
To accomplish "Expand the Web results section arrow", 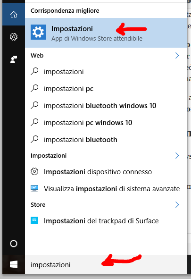I will pos(177,56).
